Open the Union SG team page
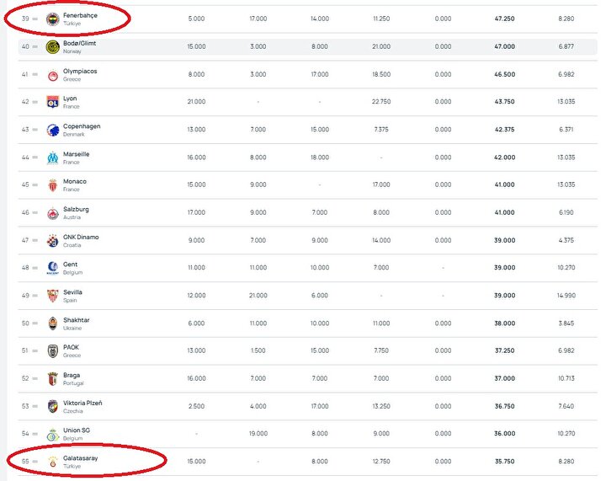The width and height of the screenshot is (606, 481). 77,430
